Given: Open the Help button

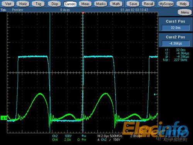Looking at the screenshot, I should [x=183, y=4].
